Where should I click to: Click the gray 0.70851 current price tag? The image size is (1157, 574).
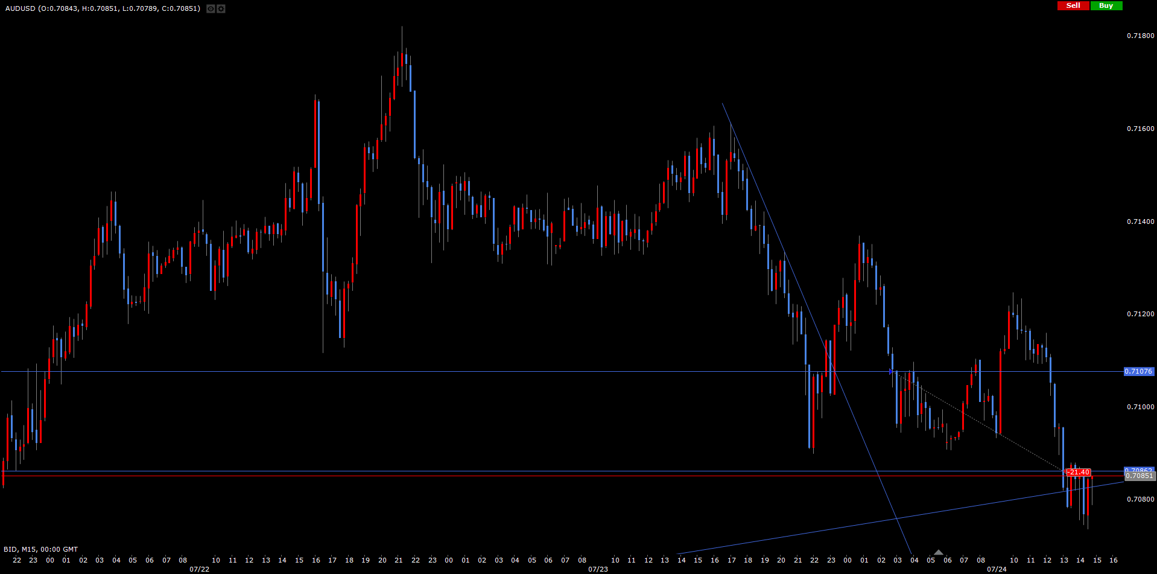(x=1139, y=476)
